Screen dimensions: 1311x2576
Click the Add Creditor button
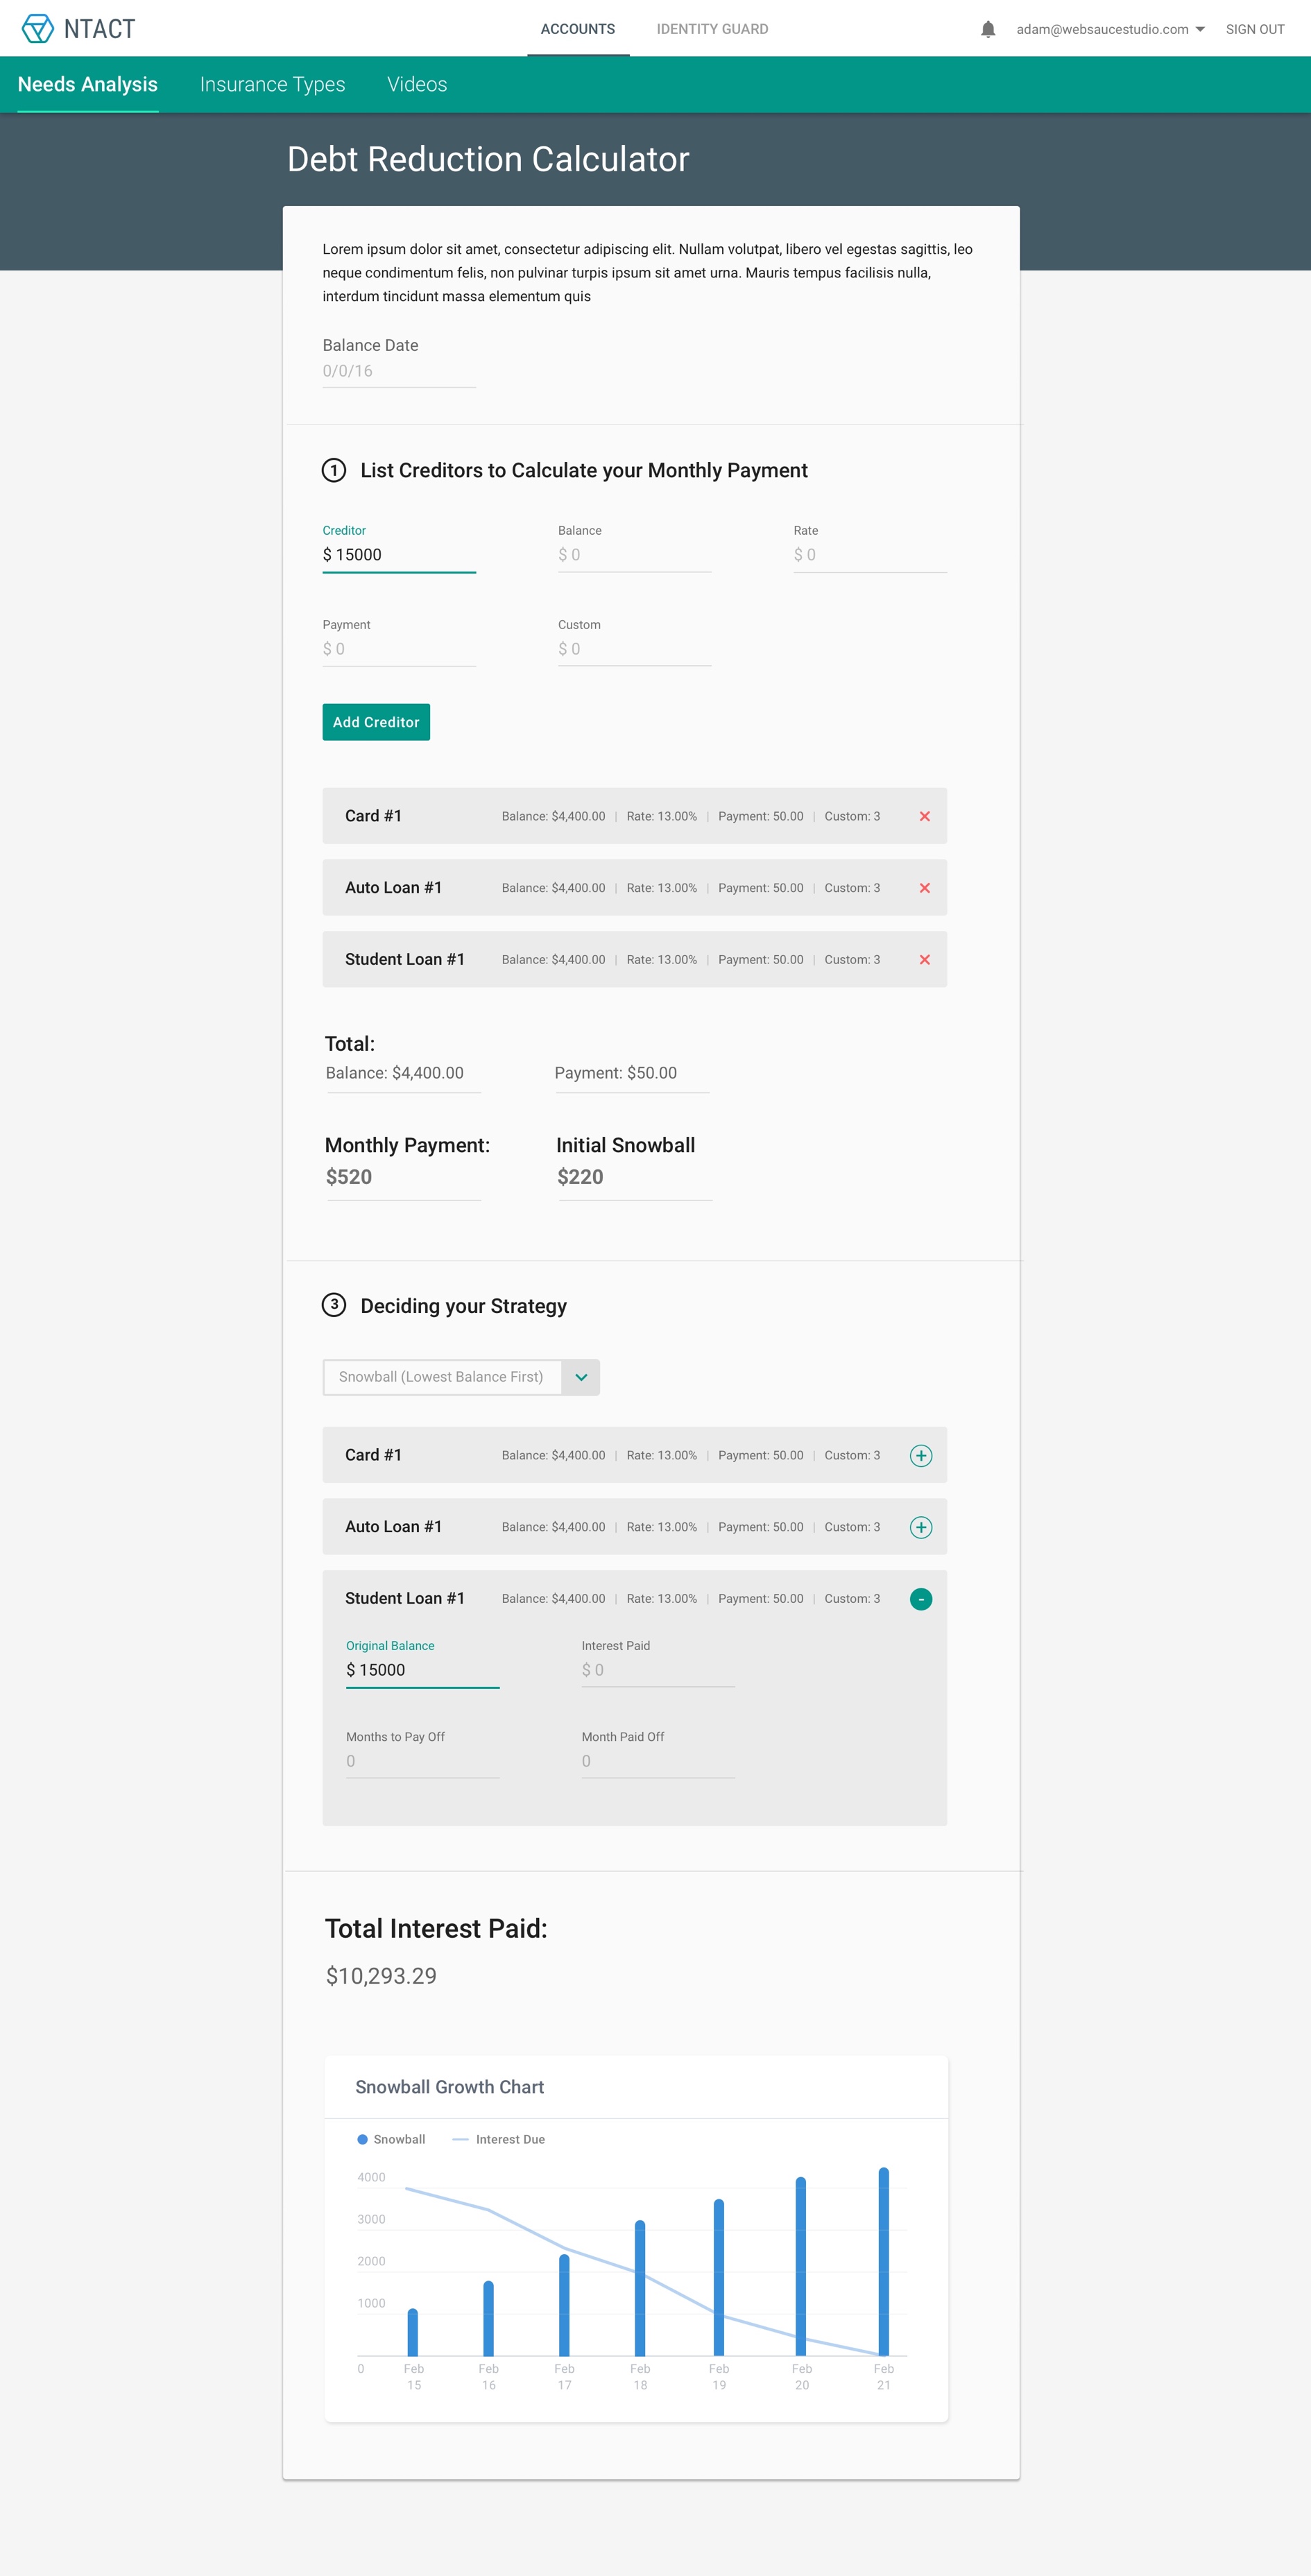(376, 722)
